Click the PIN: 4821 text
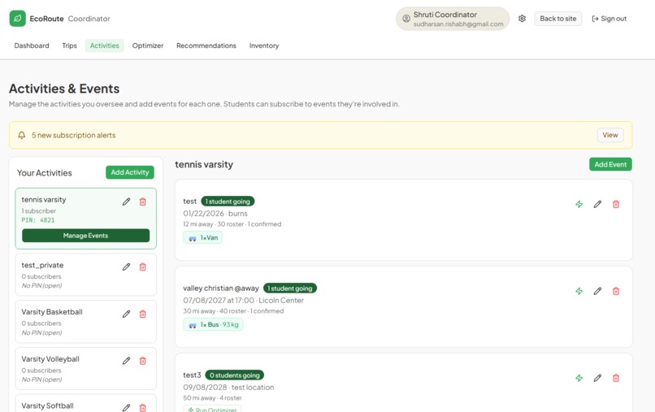 coord(38,220)
